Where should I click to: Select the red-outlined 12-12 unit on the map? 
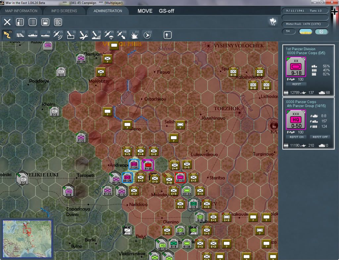pyautogui.click(x=180, y=177)
